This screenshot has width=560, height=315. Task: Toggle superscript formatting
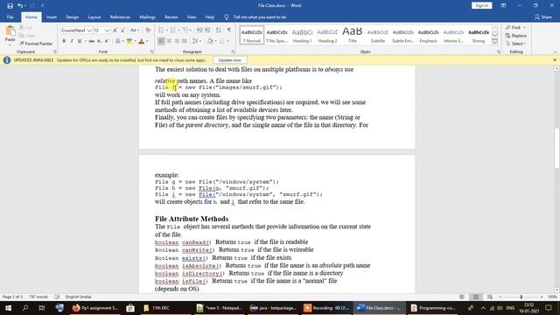point(107,41)
